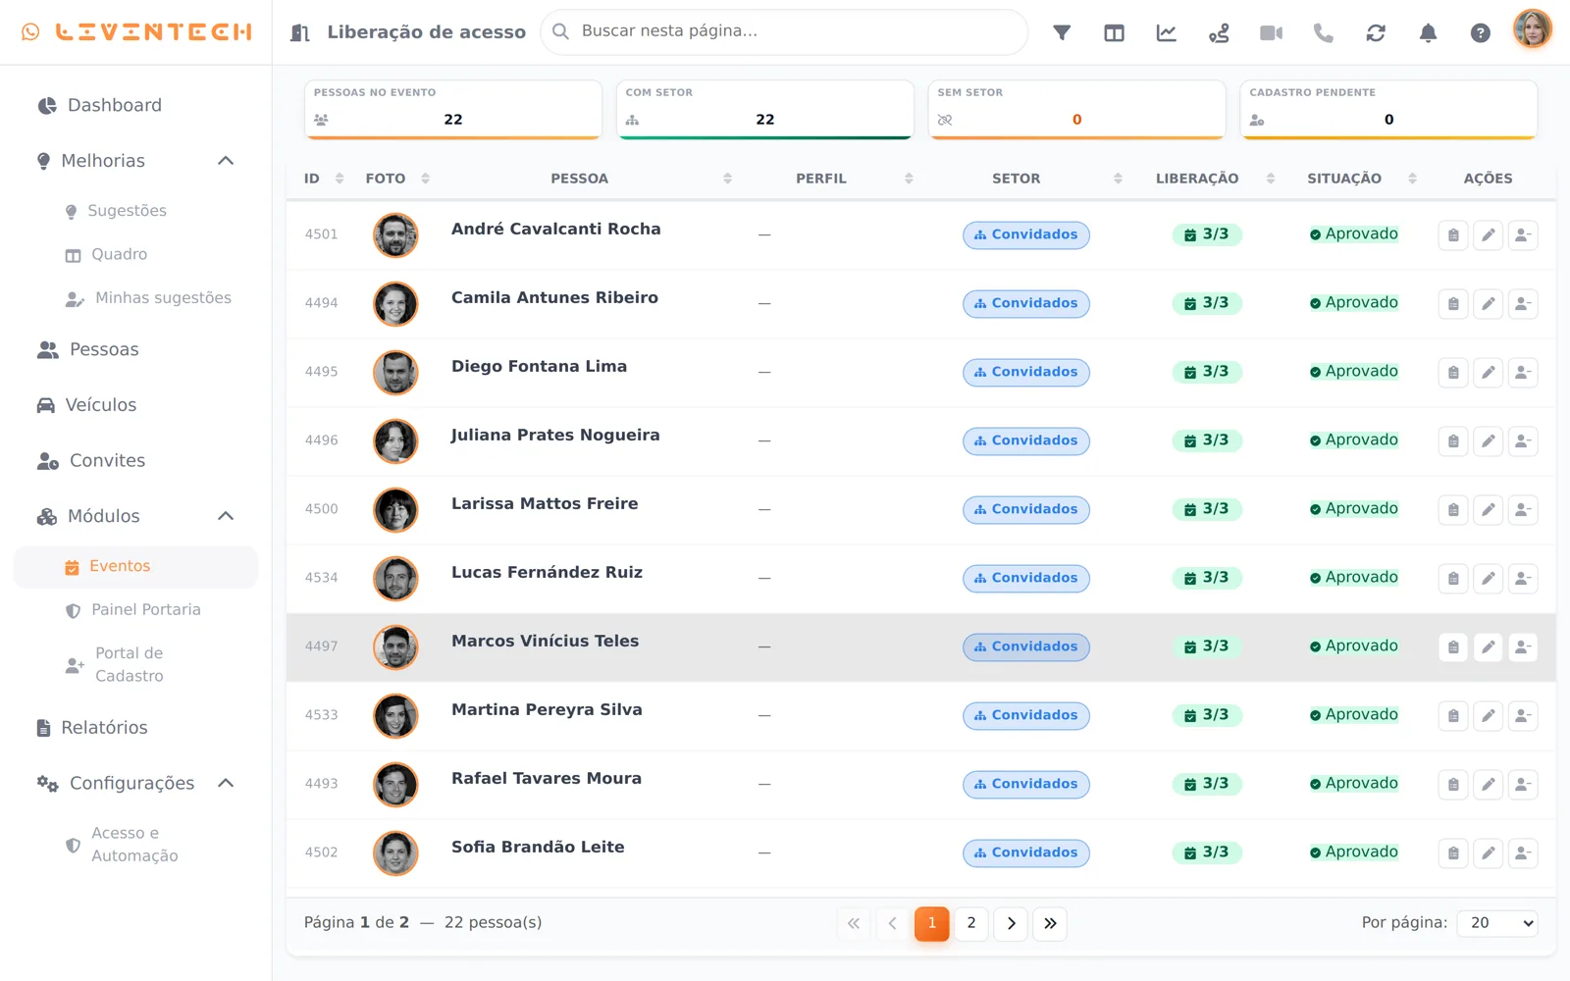Open the line chart statistics icon

[x=1167, y=32]
